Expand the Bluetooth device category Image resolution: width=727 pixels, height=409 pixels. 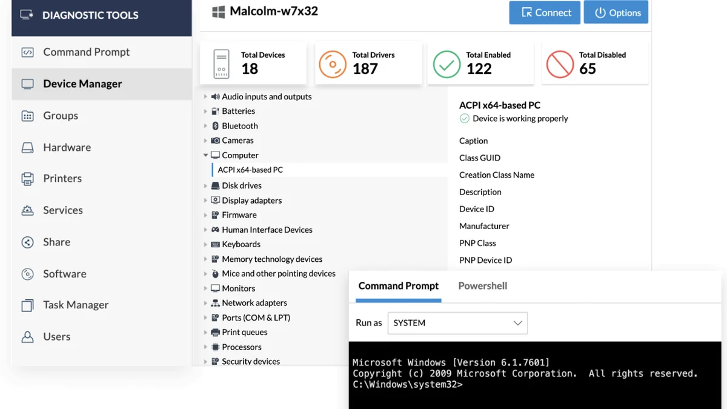click(x=206, y=126)
